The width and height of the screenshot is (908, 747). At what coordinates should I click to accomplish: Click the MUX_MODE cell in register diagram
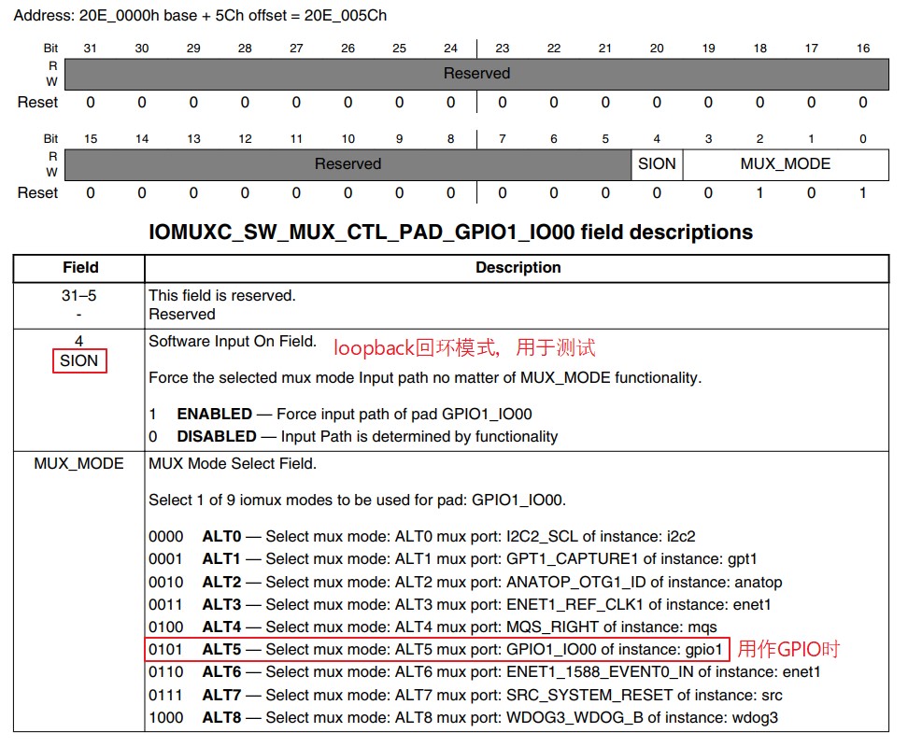(786, 164)
